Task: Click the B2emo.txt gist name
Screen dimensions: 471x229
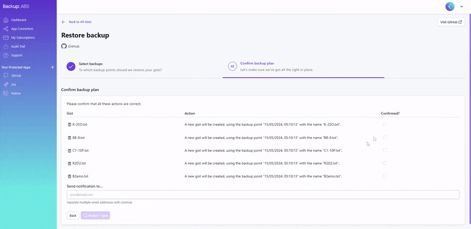Action: point(80,177)
